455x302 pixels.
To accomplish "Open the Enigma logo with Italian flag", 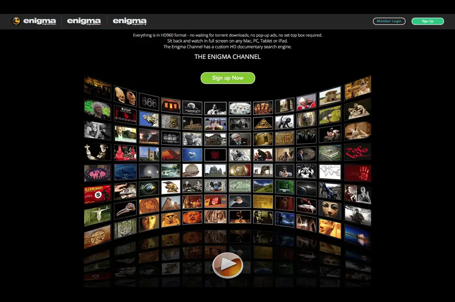I will click(130, 21).
